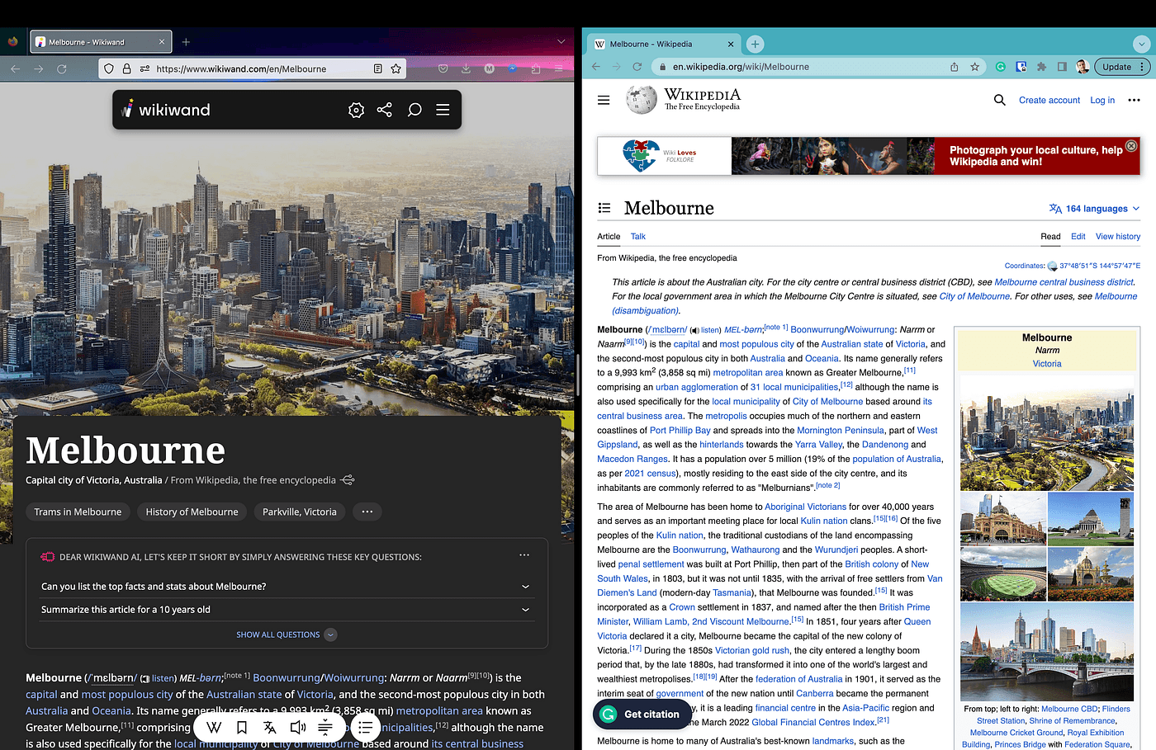
Task: Open Firefox Pocket save icon
Action: coord(443,68)
